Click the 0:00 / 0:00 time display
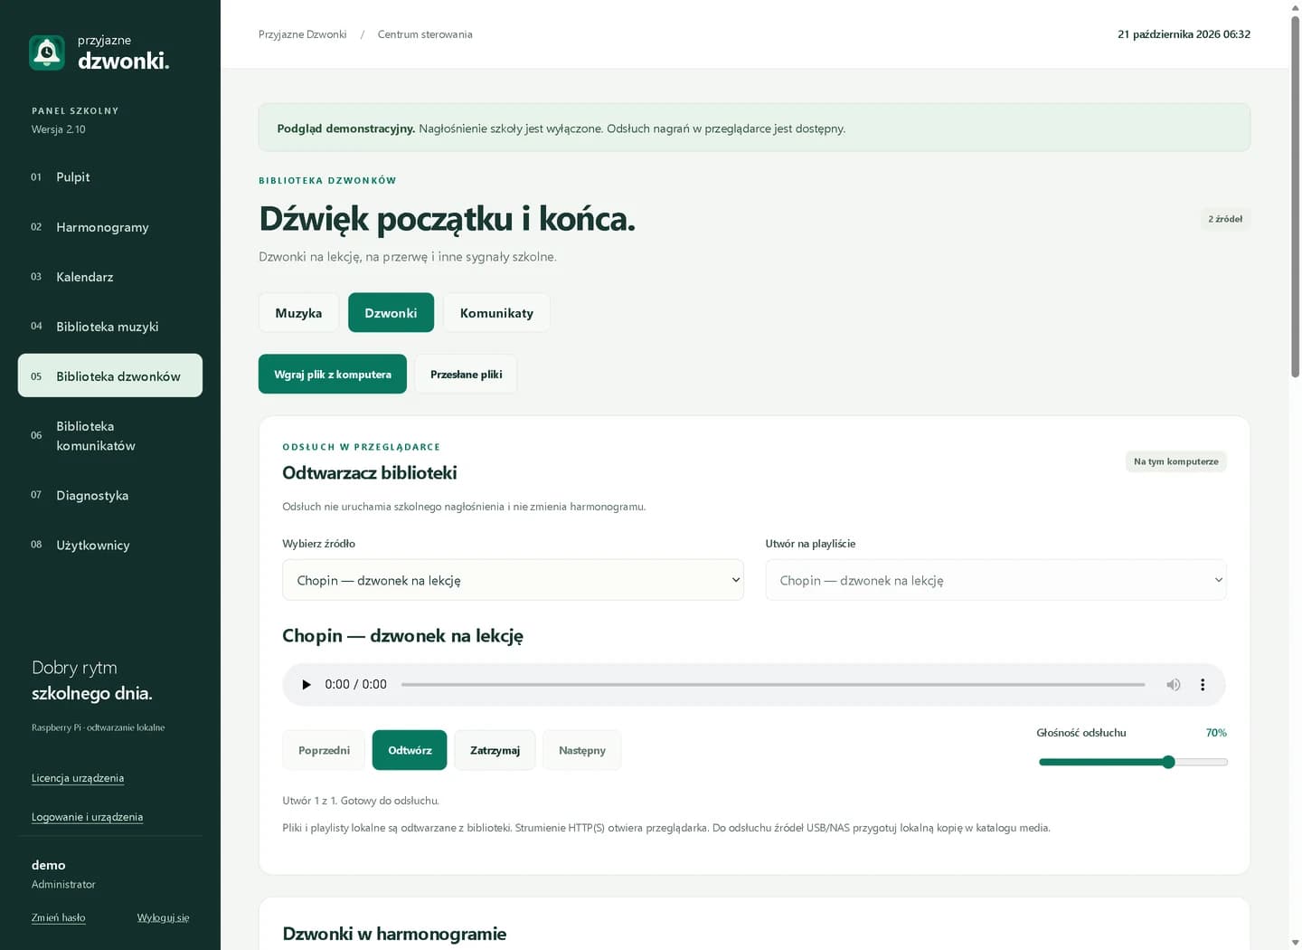This screenshot has width=1302, height=950. 355,685
